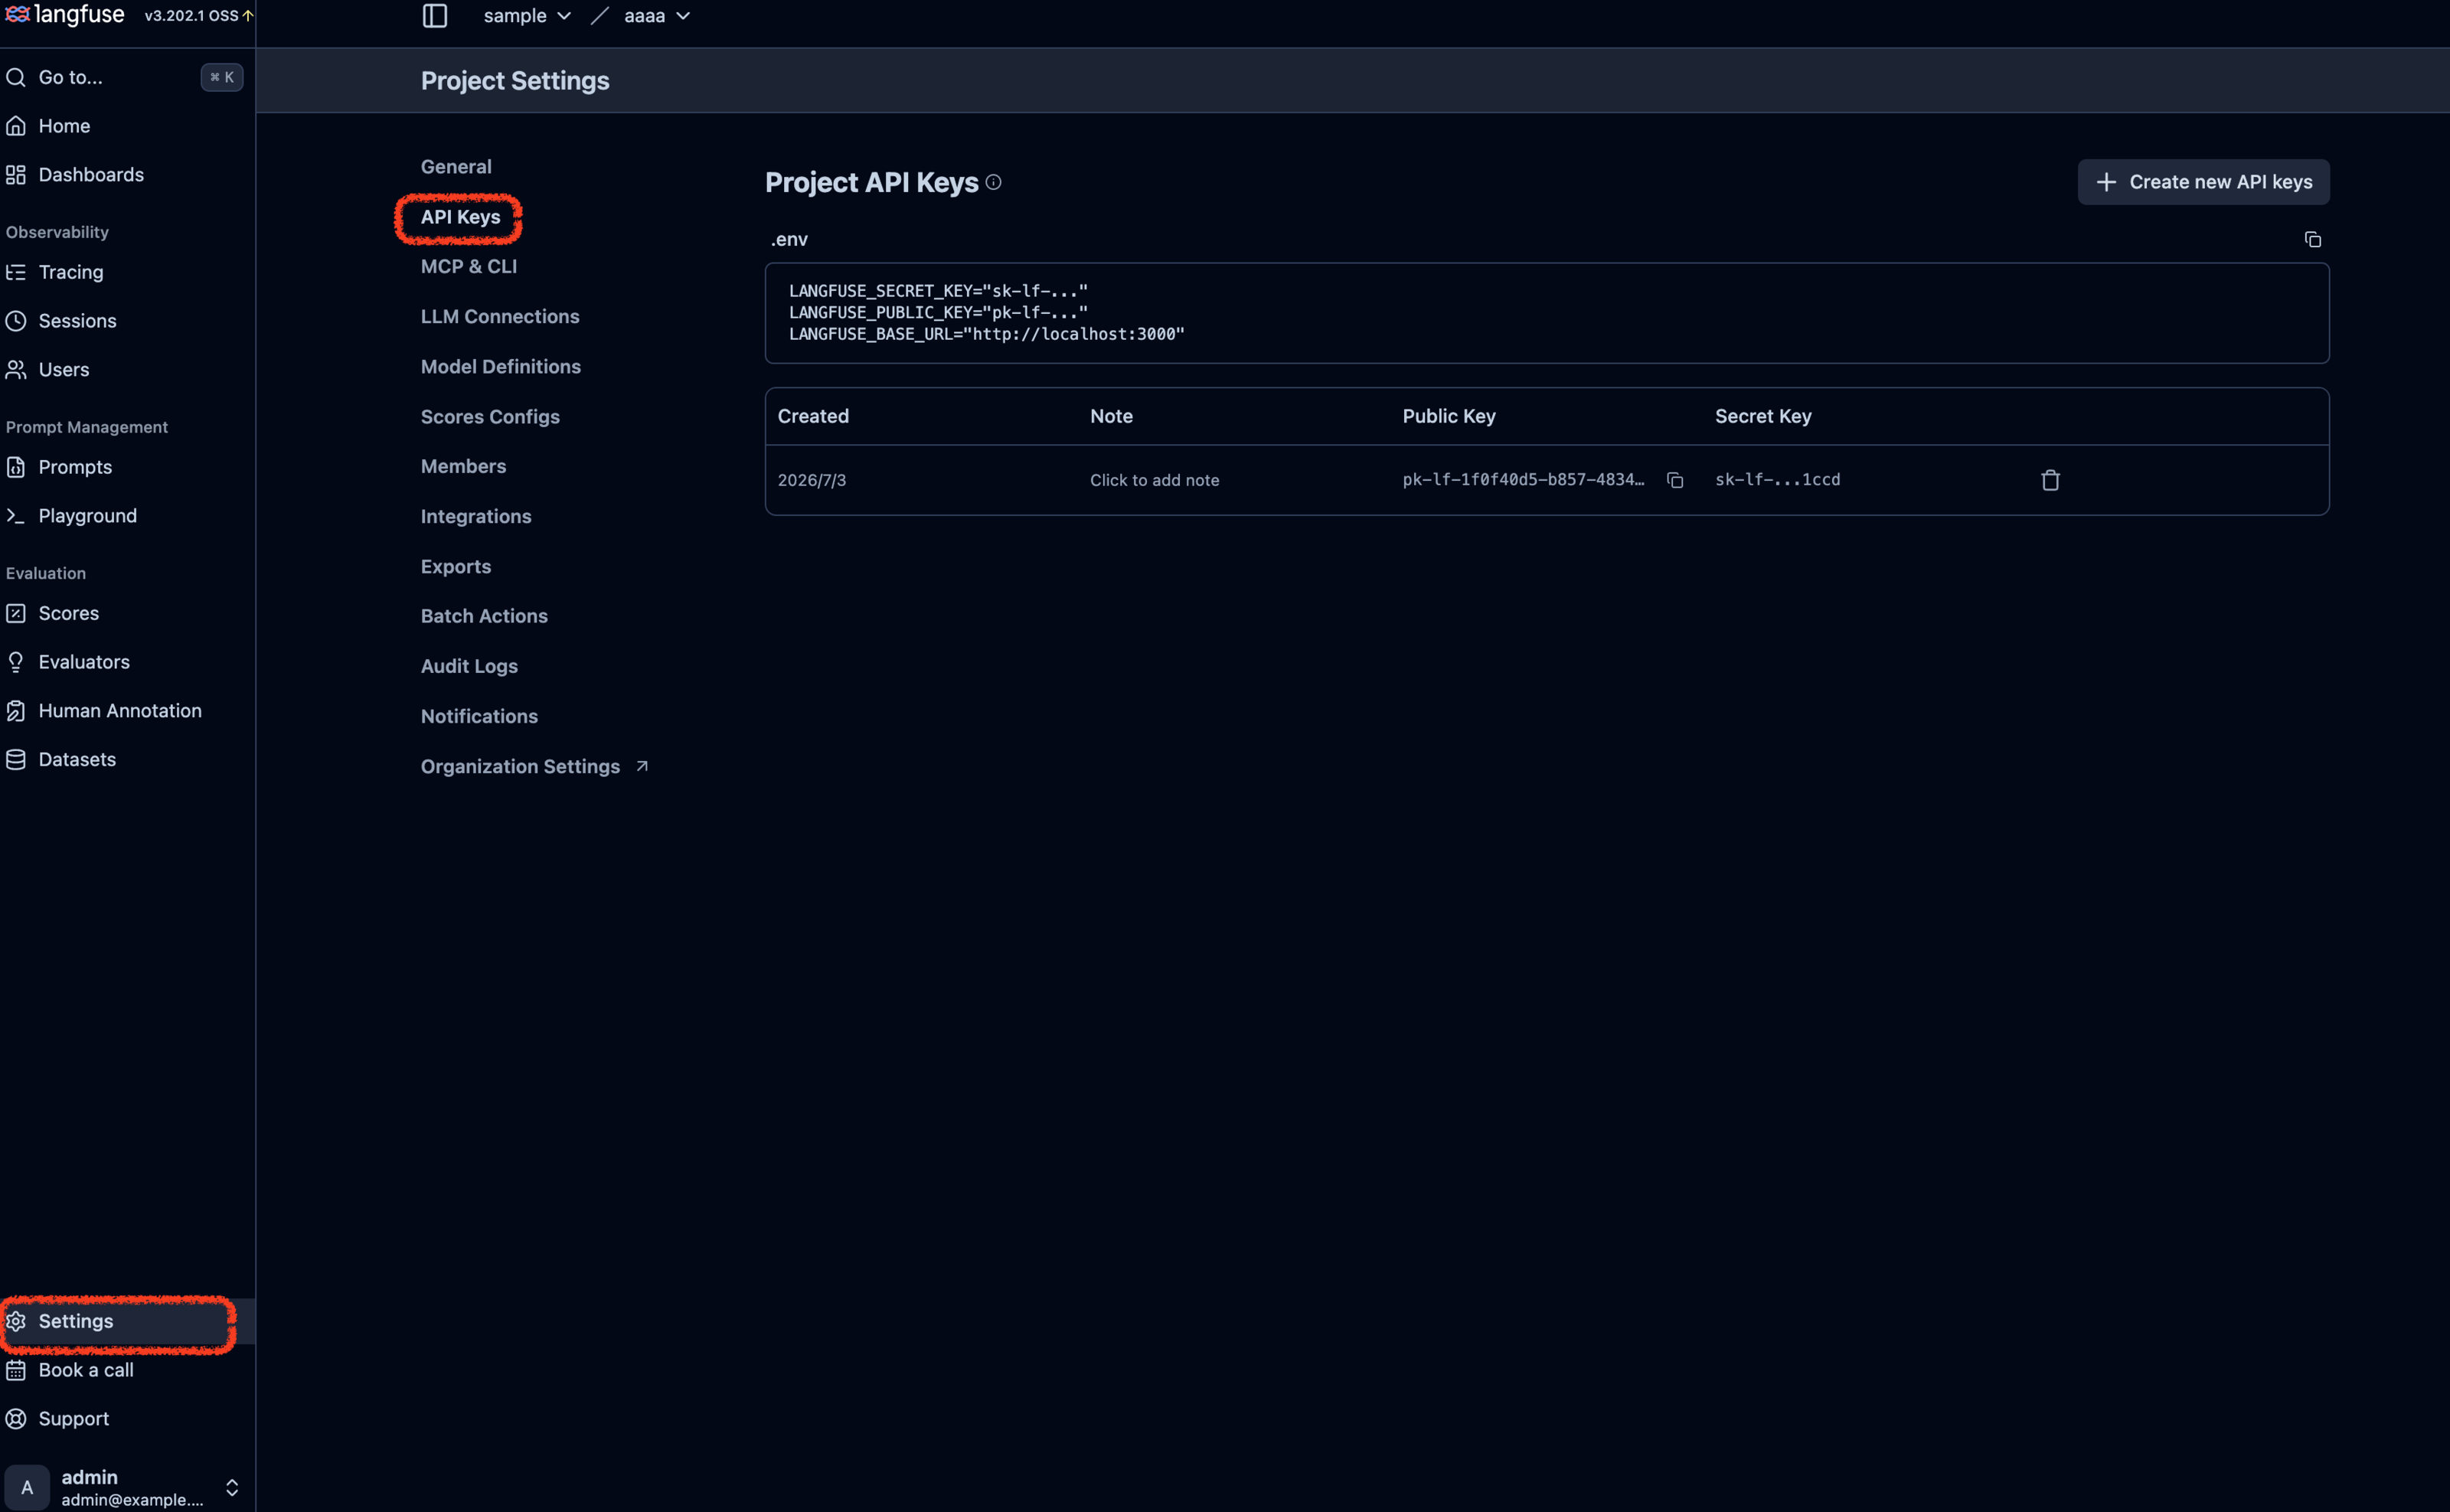The height and width of the screenshot is (1512, 2450).
Task: Click the Sessions clock icon
Action: (x=16, y=321)
